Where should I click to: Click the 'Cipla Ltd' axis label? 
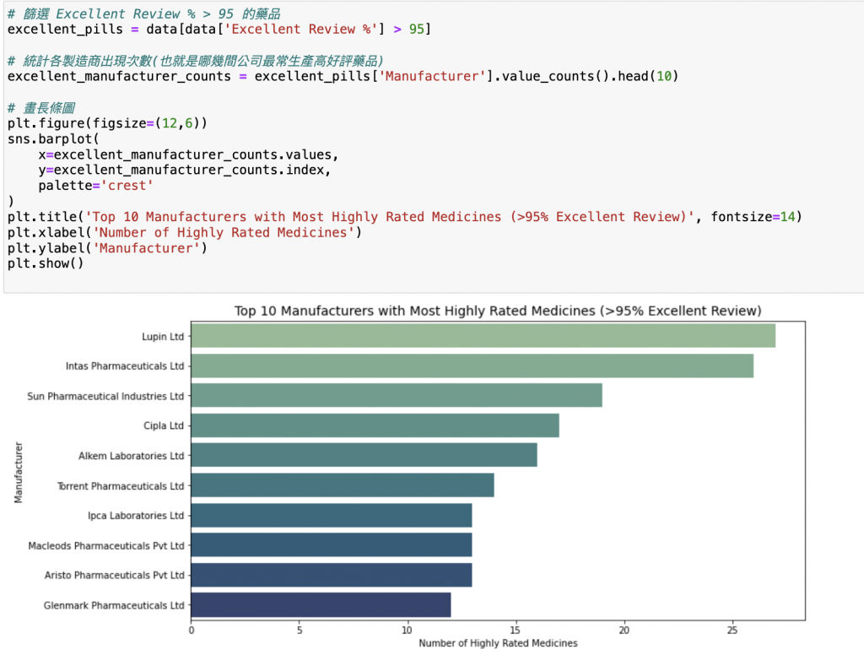(164, 425)
